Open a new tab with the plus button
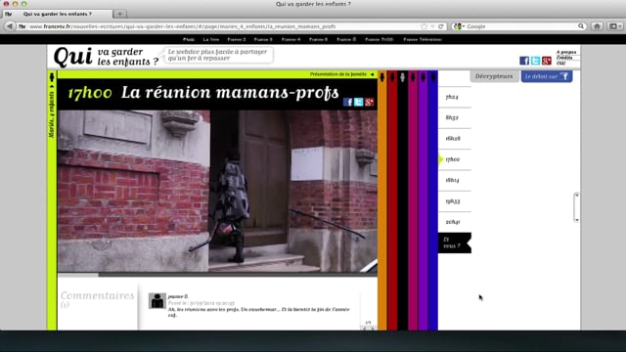Screen dimensions: 626x352 (119, 14)
